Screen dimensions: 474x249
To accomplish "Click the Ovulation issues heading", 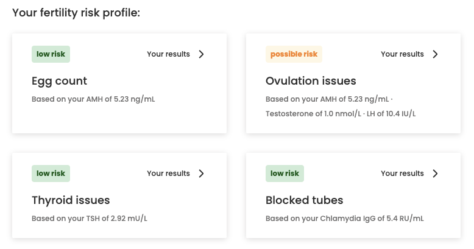I will (311, 81).
